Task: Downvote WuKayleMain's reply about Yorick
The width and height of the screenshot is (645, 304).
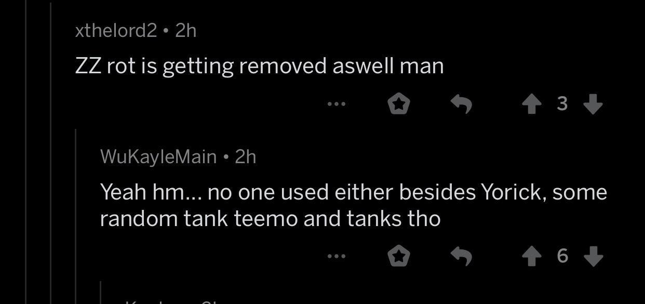Action: coord(593,256)
